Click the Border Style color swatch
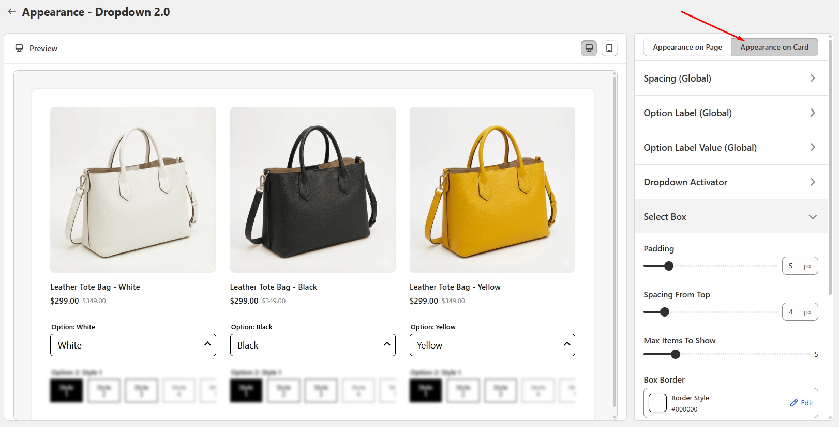This screenshot has width=839, height=427. tap(657, 403)
